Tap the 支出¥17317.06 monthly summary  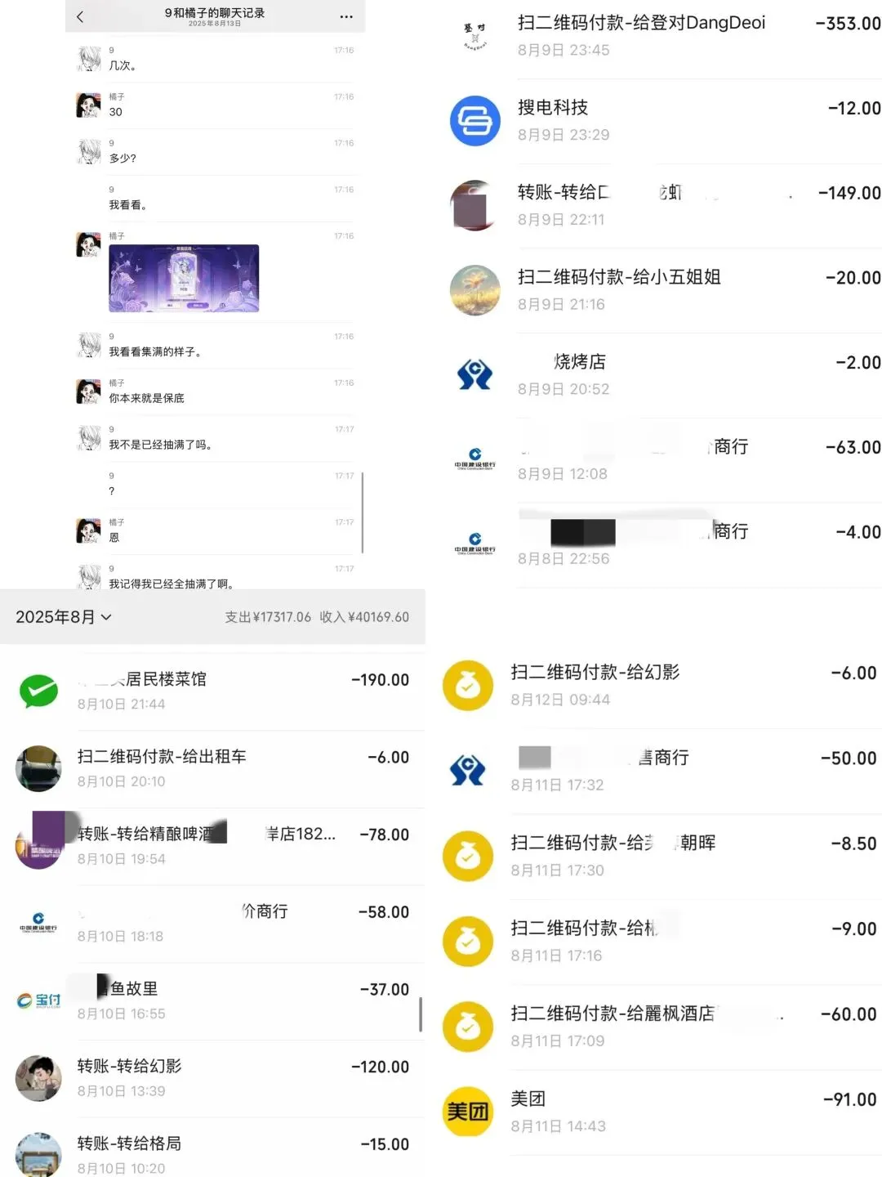(268, 617)
